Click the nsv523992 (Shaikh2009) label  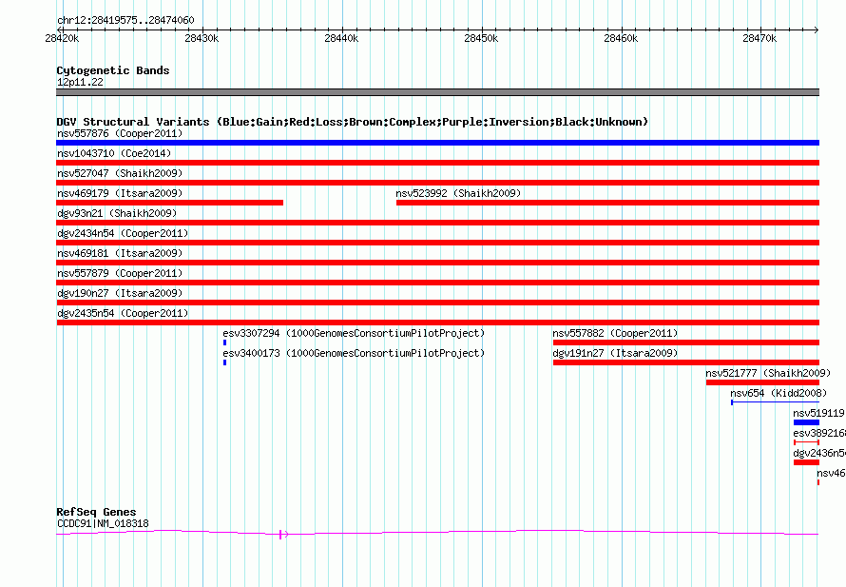458,193
